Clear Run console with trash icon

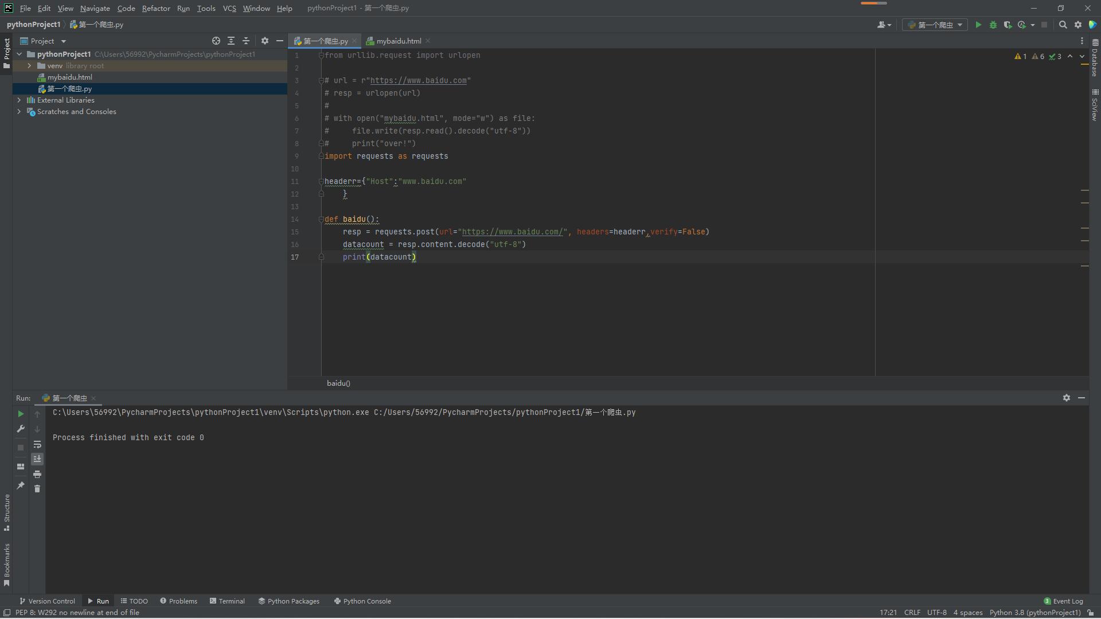pos(37,488)
